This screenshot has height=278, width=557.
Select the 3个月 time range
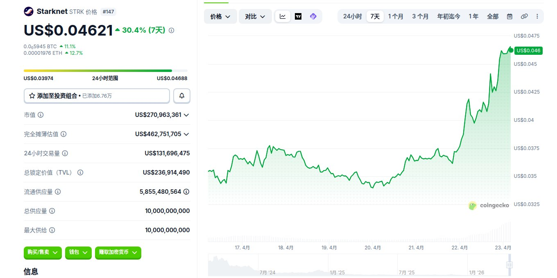(x=420, y=16)
